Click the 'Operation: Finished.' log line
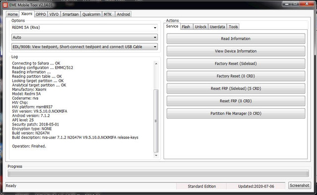Screen dimensions: 317x195 point(29,146)
